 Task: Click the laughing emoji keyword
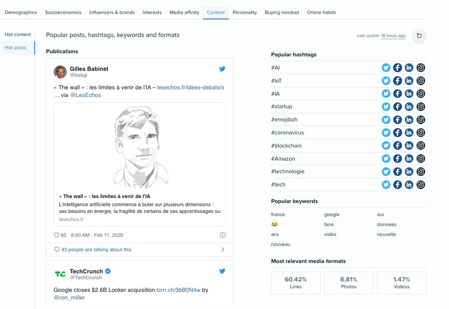tap(275, 224)
